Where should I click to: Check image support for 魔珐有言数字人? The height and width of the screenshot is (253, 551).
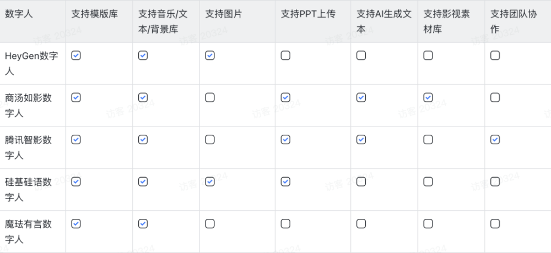[x=210, y=224]
